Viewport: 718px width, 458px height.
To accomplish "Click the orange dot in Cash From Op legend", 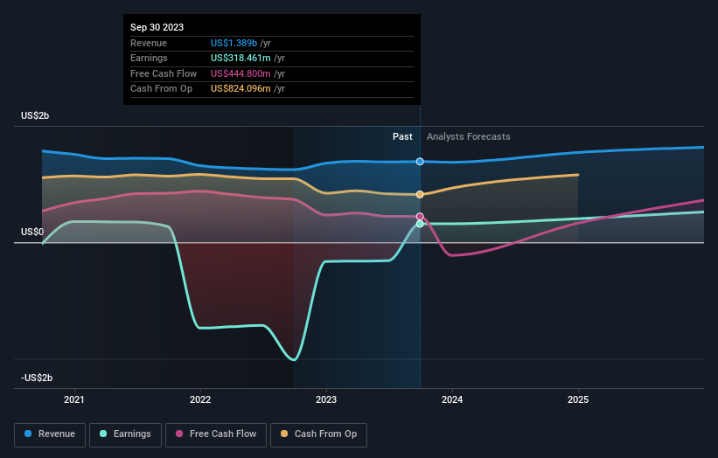I will pyautogui.click(x=284, y=434).
